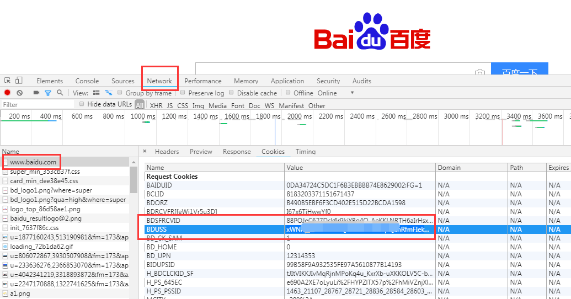Click the blue Baidu search button
Viewport: 571px width, 299px height.
coord(520,68)
